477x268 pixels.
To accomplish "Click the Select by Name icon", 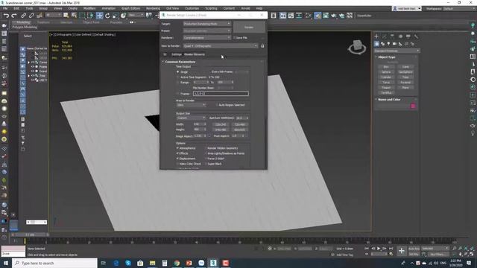I will tap(74, 16).
